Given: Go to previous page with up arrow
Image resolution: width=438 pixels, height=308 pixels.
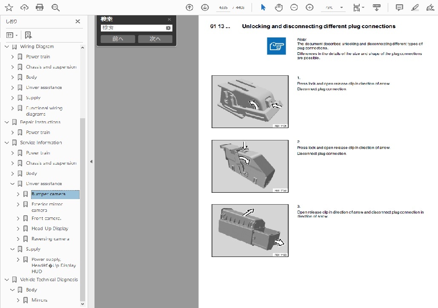Looking at the screenshot, I should 189,7.
